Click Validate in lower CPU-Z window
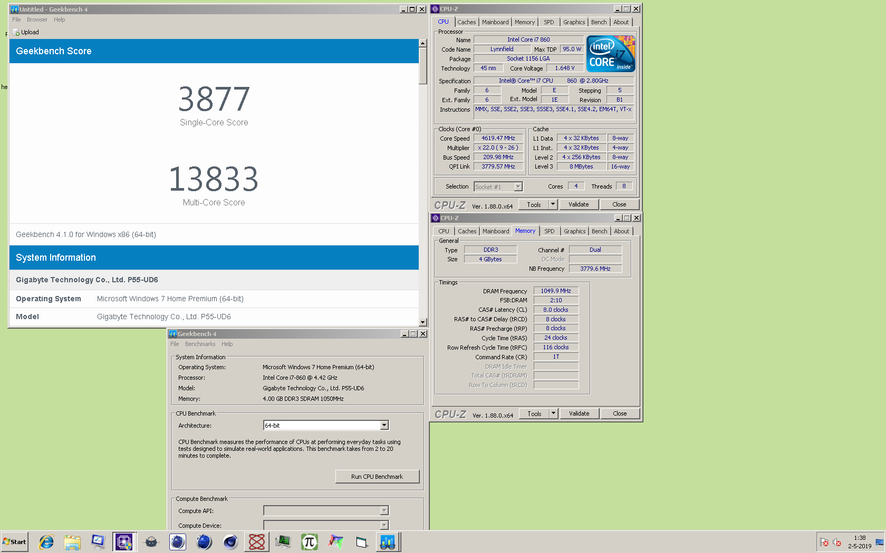This screenshot has width=886, height=553. (x=579, y=413)
